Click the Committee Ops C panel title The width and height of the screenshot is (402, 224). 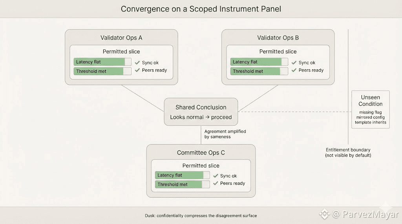point(201,153)
